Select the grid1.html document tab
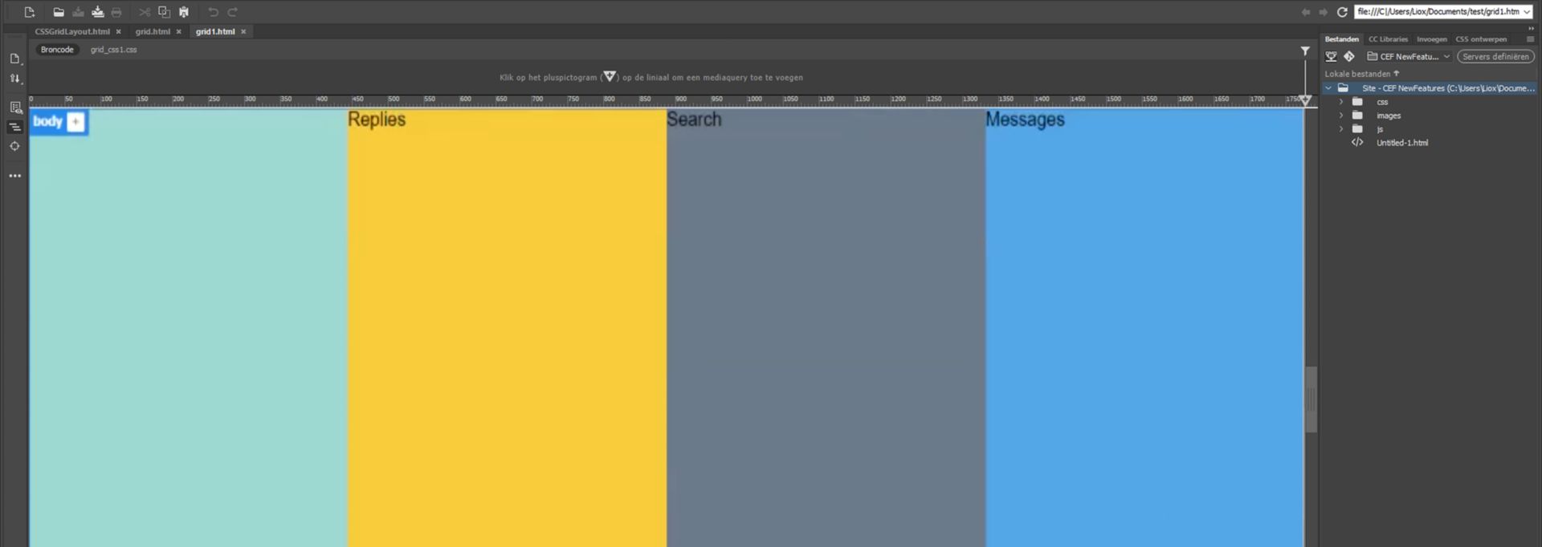The height and width of the screenshot is (547, 1542). (x=215, y=31)
